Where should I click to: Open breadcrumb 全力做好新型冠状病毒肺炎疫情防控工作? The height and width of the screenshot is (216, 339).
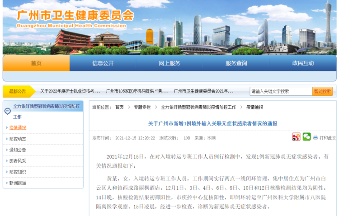(198, 107)
